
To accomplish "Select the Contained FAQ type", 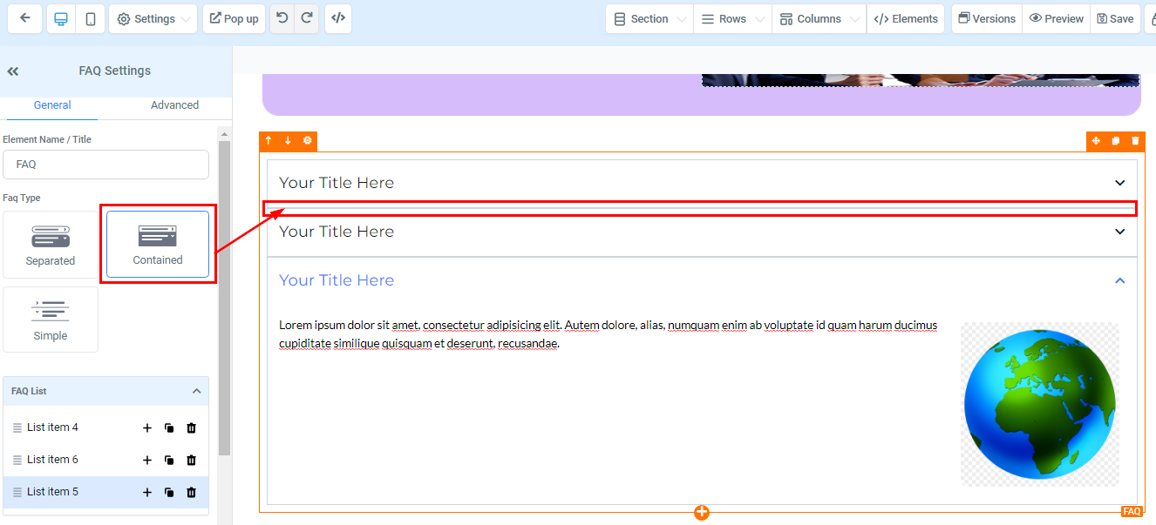I will pos(158,245).
